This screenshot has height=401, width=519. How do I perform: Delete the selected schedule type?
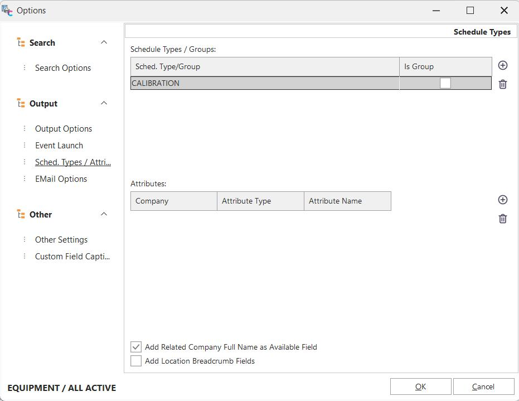[502, 84]
